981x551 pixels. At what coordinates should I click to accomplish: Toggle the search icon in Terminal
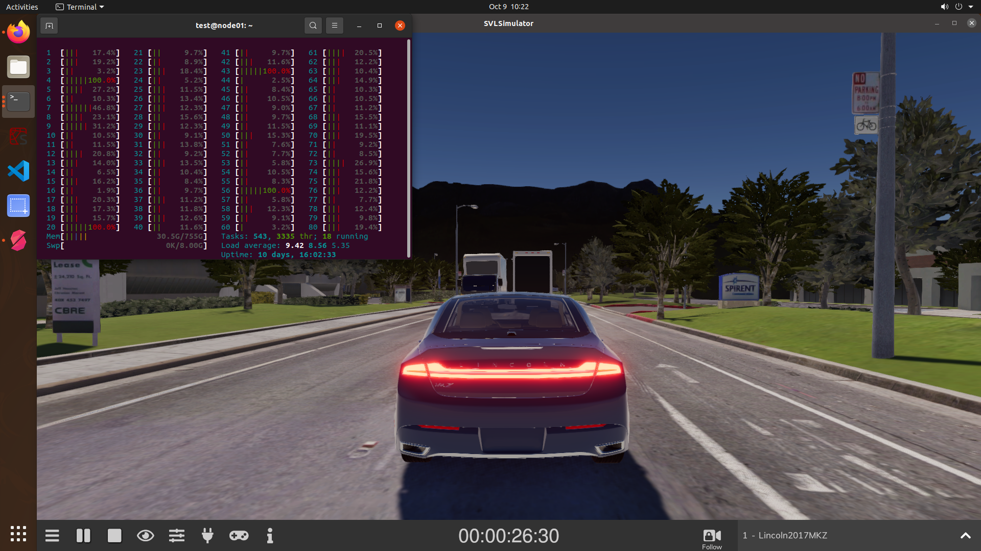point(313,25)
